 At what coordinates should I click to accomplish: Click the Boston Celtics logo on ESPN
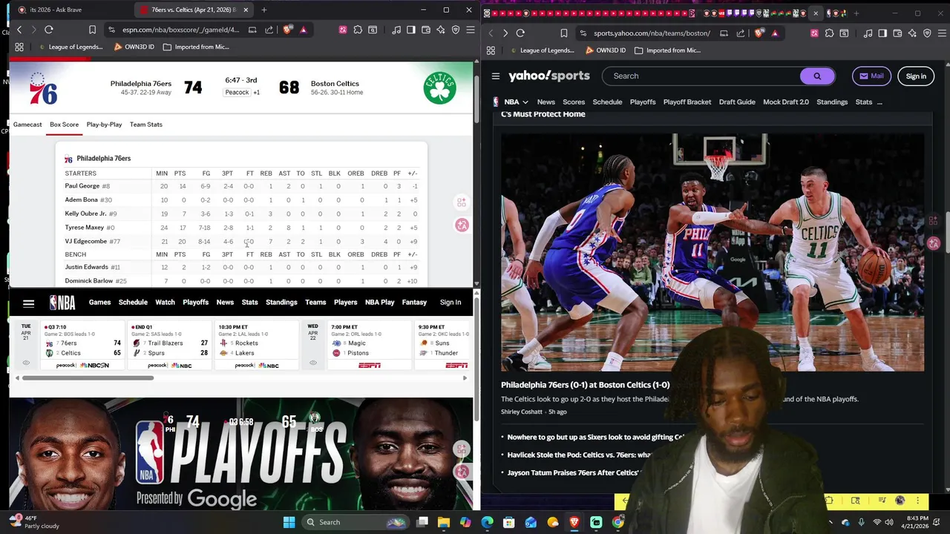(x=439, y=88)
